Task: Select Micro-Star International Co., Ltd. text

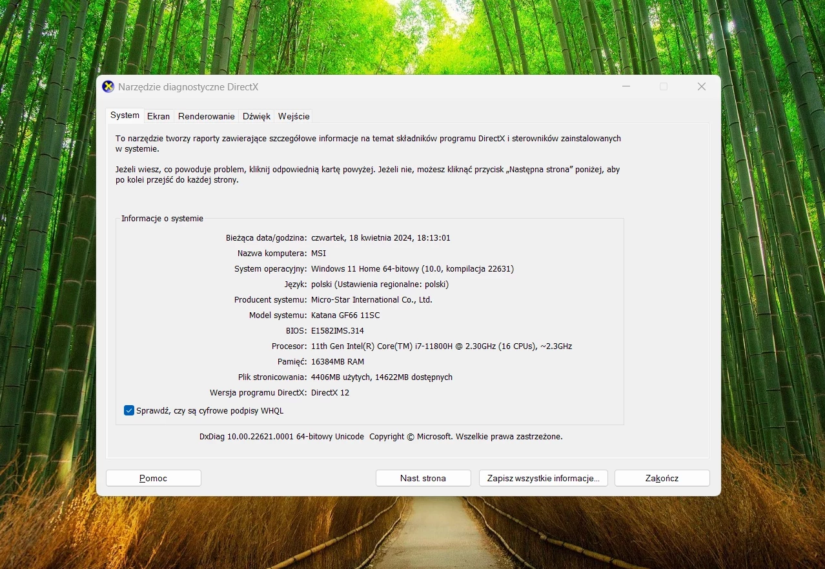Action: coord(372,299)
